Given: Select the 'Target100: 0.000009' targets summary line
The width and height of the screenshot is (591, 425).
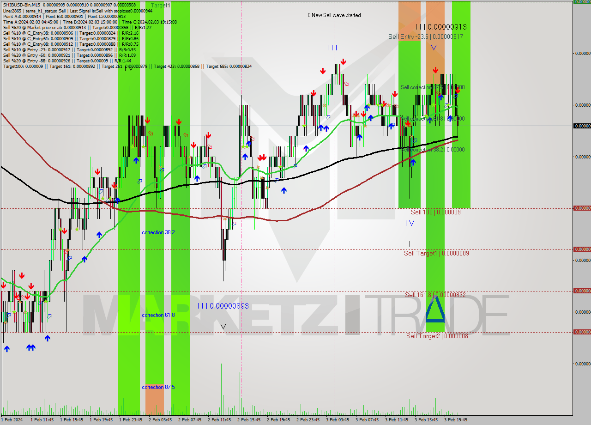Looking at the screenshot, I should tap(127, 66).
